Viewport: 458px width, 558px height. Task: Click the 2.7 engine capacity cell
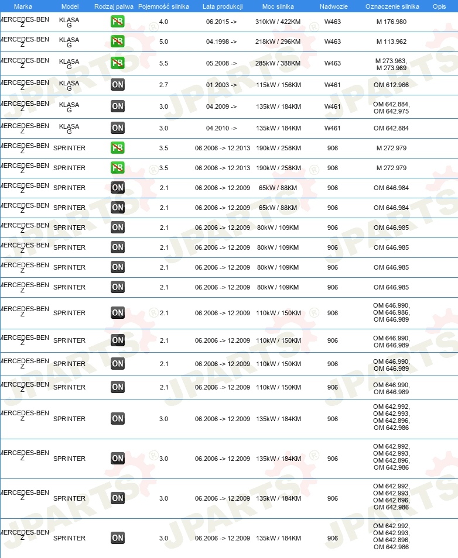coord(163,85)
